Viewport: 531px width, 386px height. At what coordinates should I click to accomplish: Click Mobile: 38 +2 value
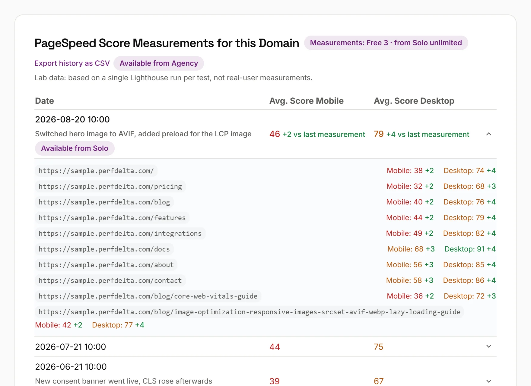click(x=410, y=171)
